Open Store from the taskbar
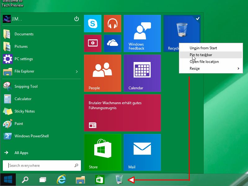 pos(100,179)
